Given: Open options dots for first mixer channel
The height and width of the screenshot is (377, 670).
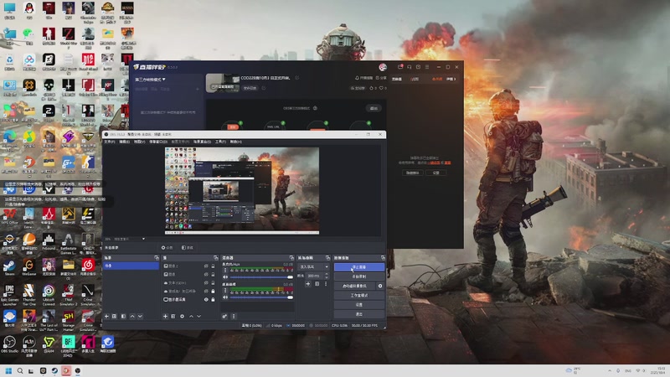Looking at the screenshot, I should point(225,271).
